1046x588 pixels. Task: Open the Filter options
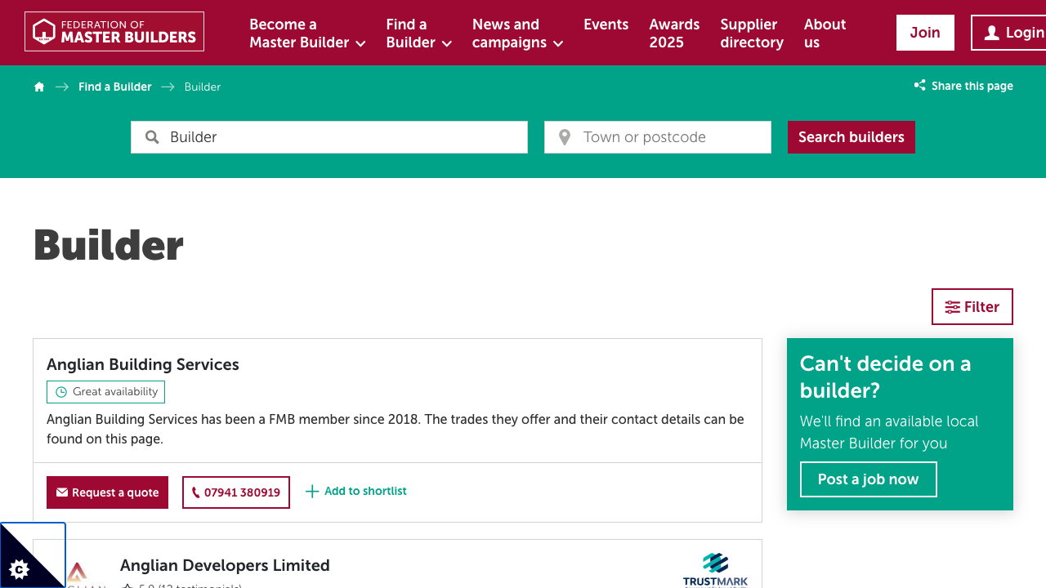(x=972, y=306)
